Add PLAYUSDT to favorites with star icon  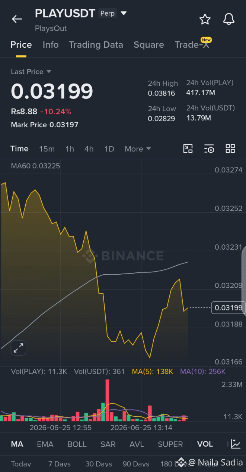click(205, 19)
